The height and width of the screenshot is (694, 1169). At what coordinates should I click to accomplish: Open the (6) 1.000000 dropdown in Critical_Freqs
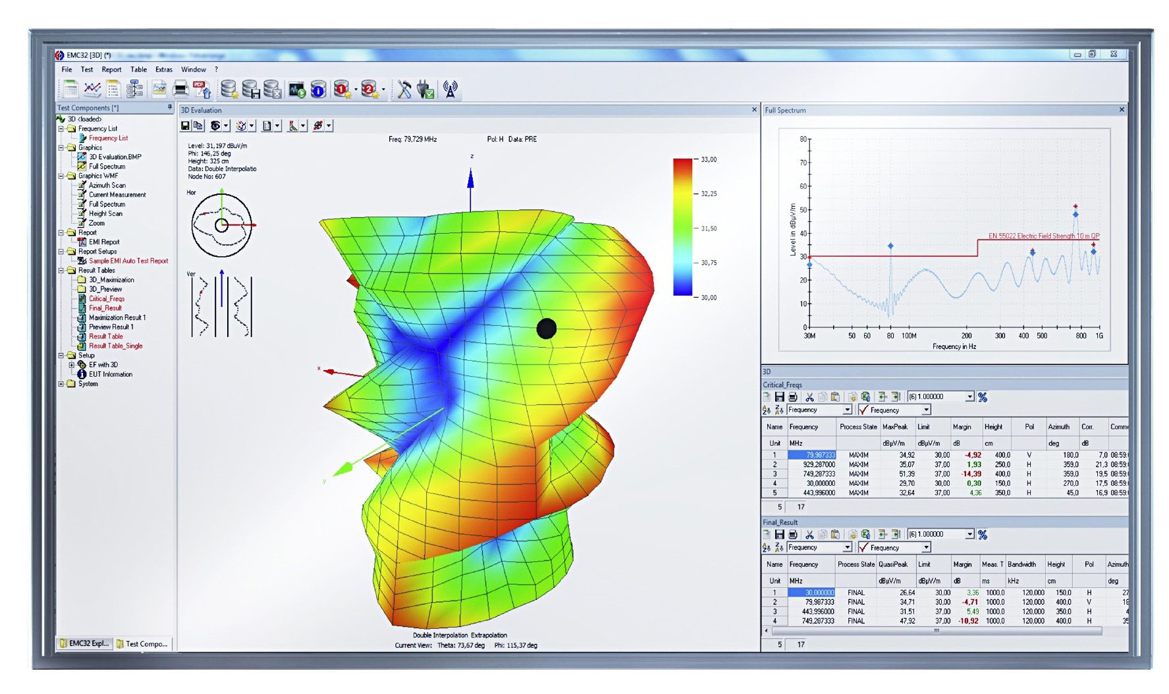click(x=969, y=397)
